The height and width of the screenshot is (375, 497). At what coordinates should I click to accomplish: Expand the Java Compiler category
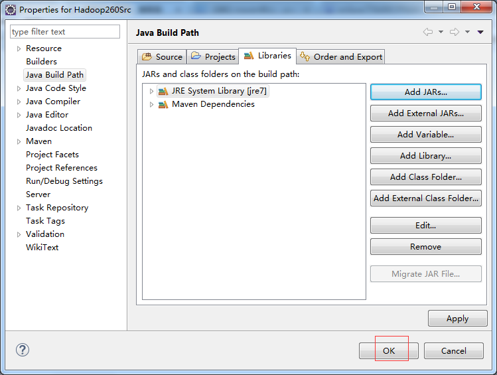coord(19,102)
